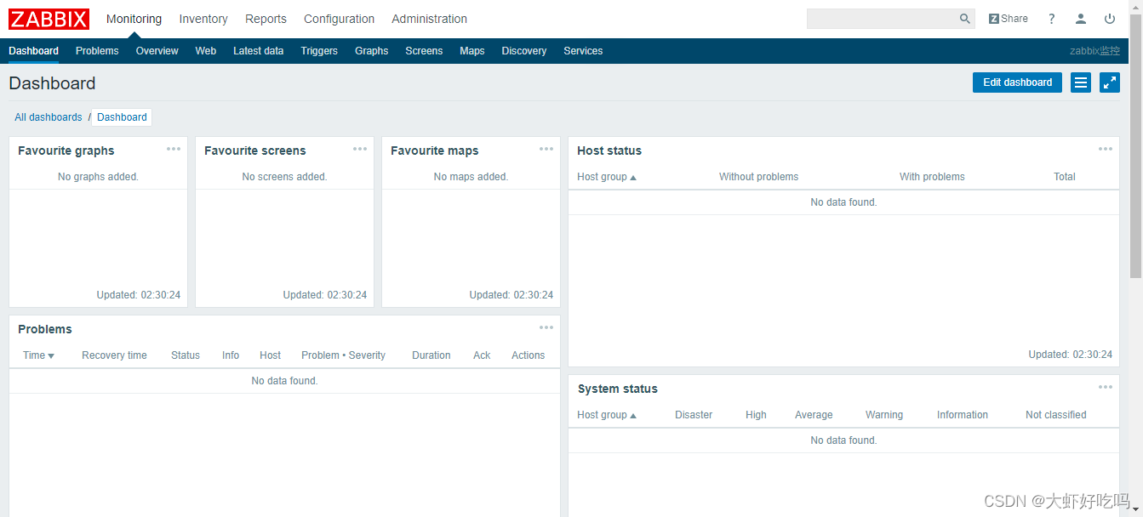This screenshot has height=517, width=1143.
Task: Open the Latest data submenu
Action: click(259, 51)
